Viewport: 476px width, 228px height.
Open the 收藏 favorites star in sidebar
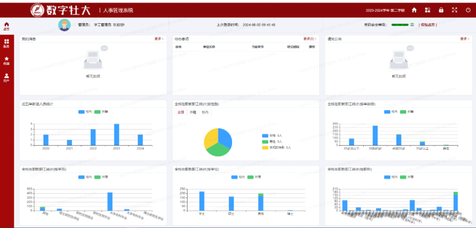(7, 60)
